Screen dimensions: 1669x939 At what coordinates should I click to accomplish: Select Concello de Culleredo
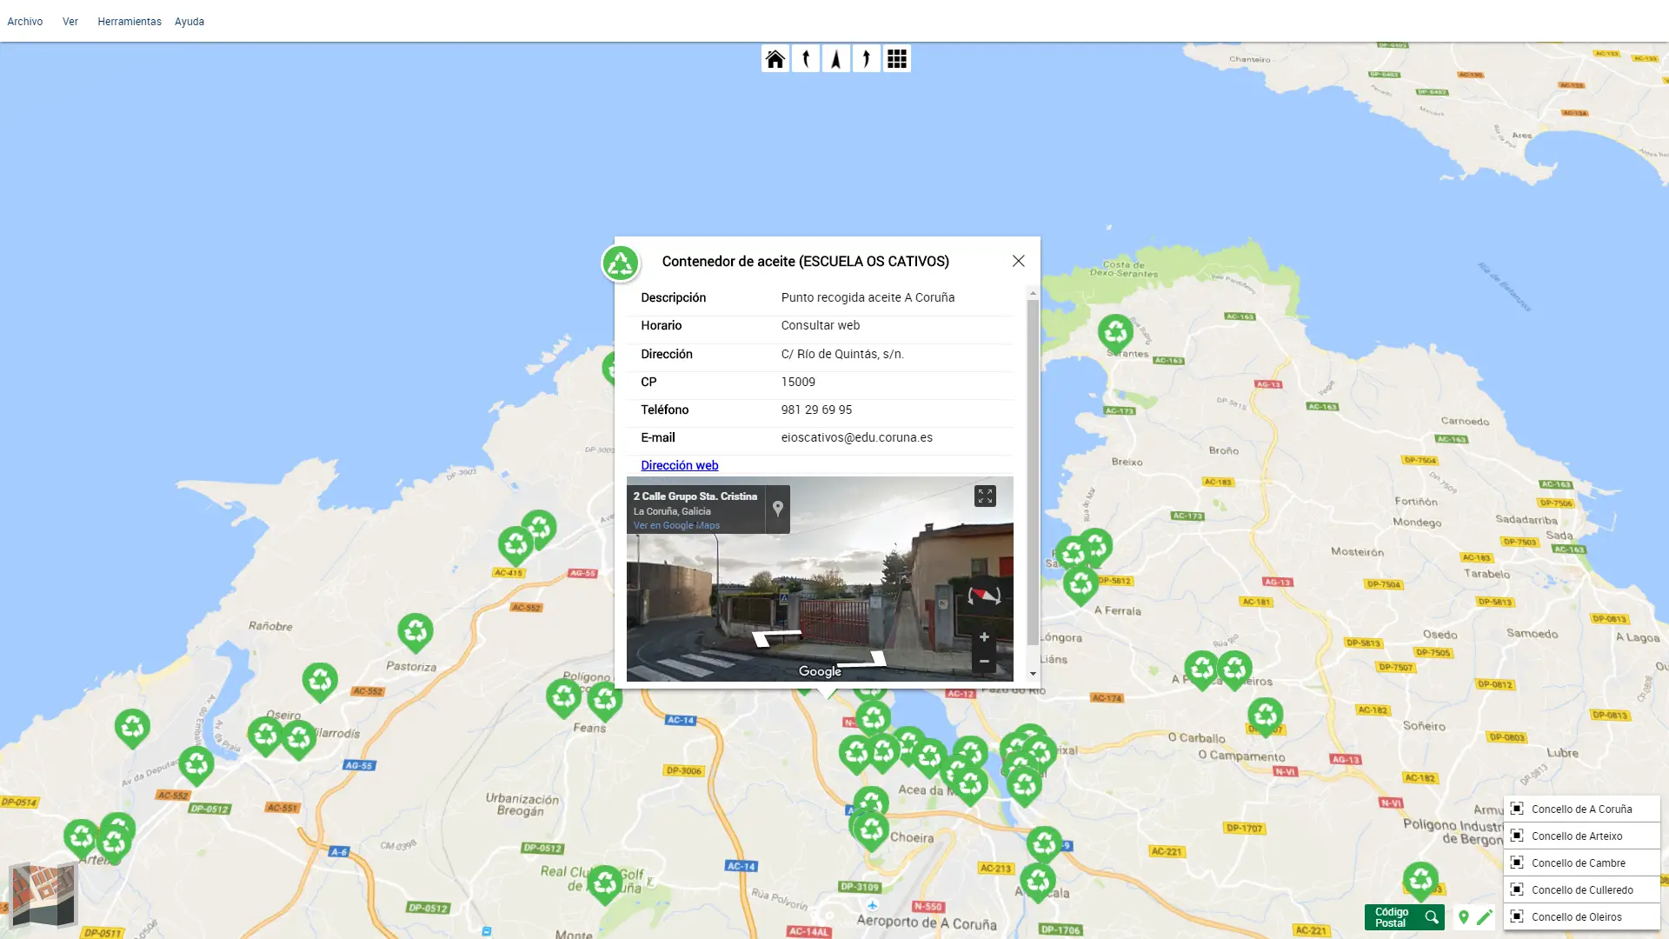coord(1581,889)
